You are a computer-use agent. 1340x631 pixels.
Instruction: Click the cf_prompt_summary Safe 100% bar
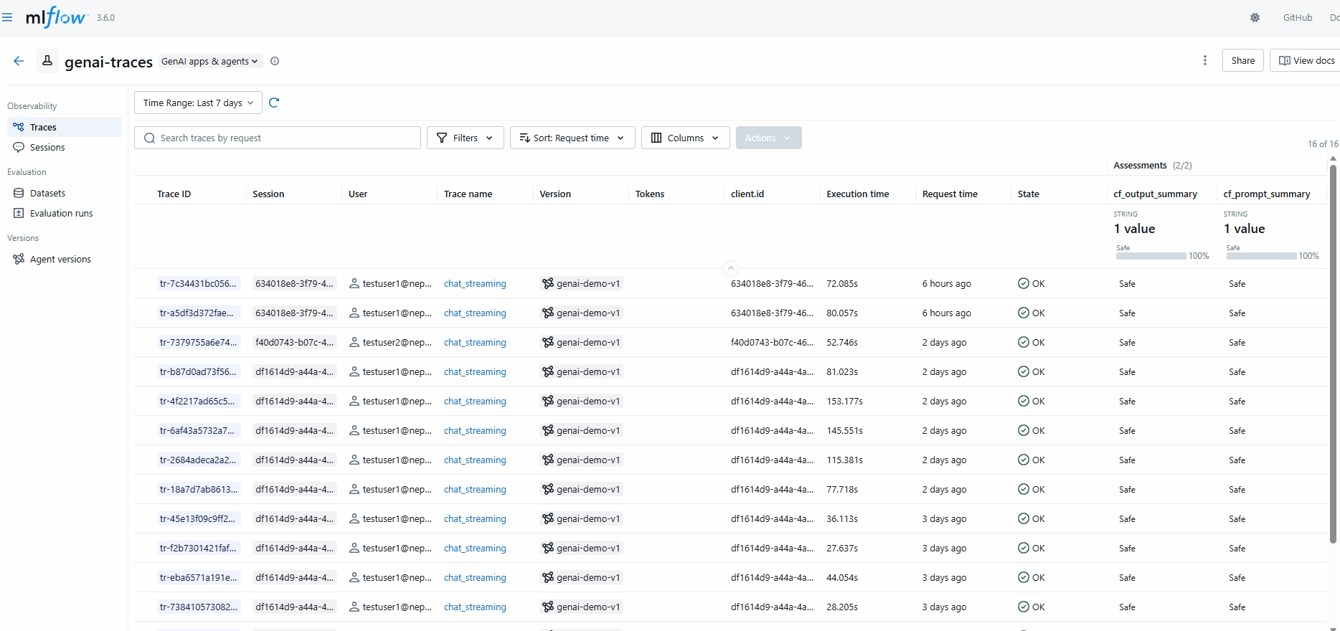click(1261, 256)
